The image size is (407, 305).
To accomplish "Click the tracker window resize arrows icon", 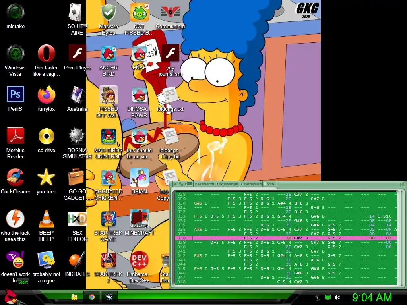I will pyautogui.click(x=181, y=184).
